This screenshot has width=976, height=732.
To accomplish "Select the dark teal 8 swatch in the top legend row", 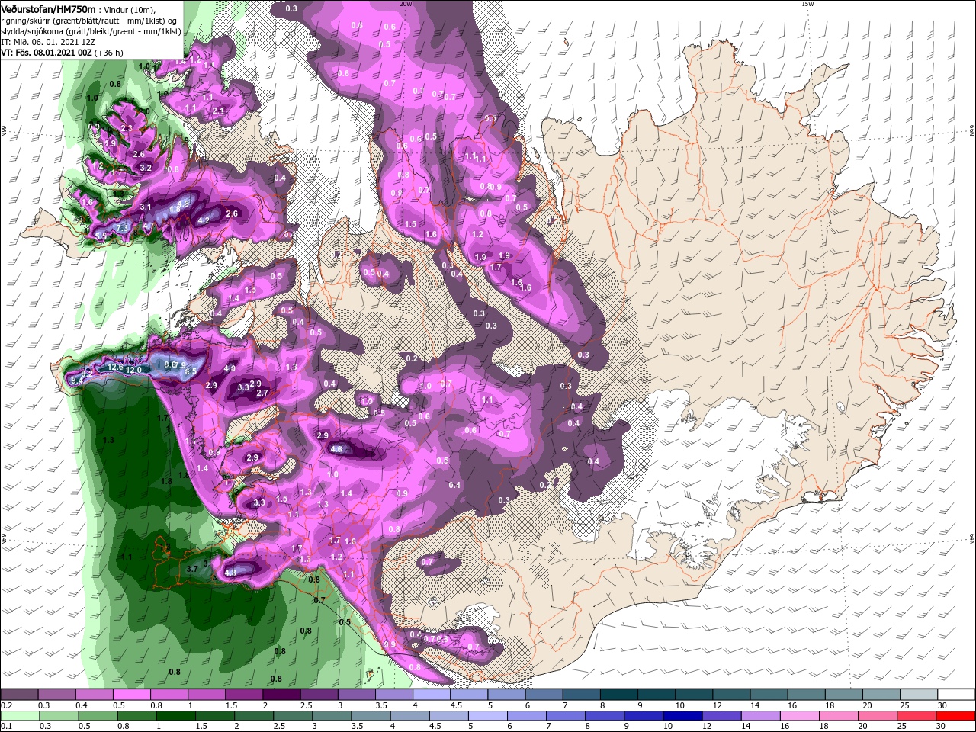I will click(619, 695).
